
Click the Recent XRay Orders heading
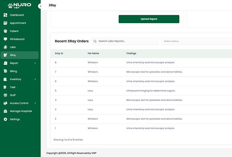[x=71, y=41]
